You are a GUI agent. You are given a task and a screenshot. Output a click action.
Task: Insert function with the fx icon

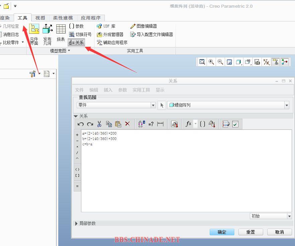[x=189, y=124]
